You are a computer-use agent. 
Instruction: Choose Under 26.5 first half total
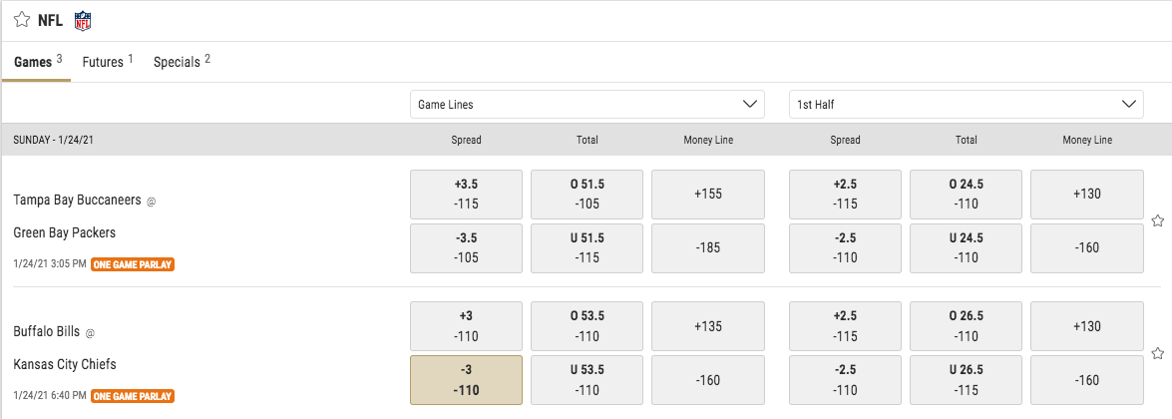[967, 380]
